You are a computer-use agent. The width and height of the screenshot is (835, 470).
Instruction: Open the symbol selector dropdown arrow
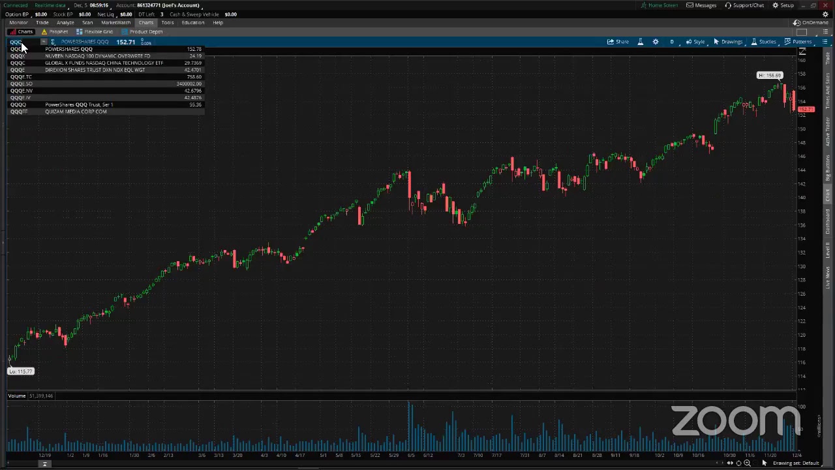click(x=44, y=42)
